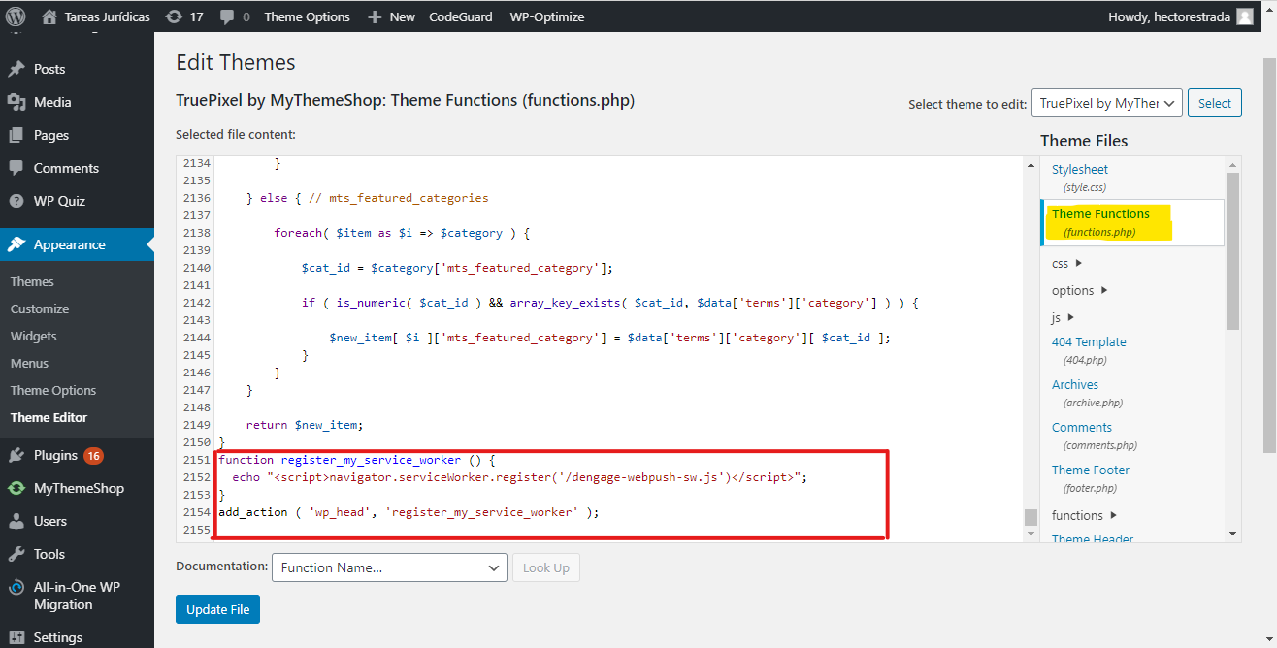Open the Posts menu label
Viewport: 1277px width, 648px height.
(x=49, y=69)
